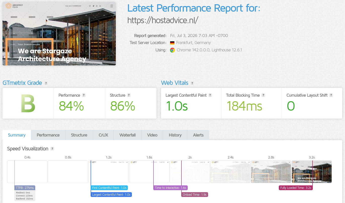Click Onload Time 1.9s marker
This screenshot has height=203, width=345.
(195, 194)
